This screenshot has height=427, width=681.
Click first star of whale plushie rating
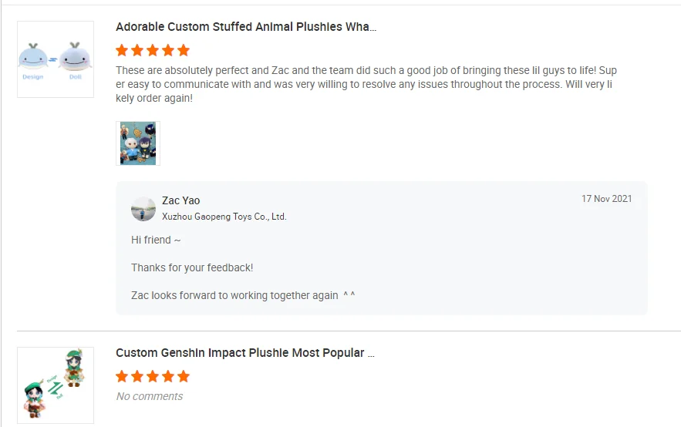tap(122, 51)
